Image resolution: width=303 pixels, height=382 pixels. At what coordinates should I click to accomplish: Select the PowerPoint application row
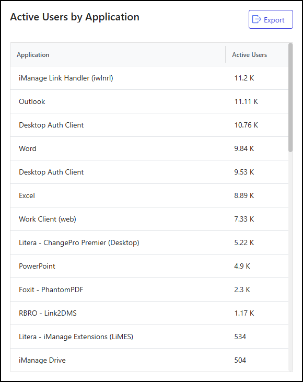pos(149,266)
